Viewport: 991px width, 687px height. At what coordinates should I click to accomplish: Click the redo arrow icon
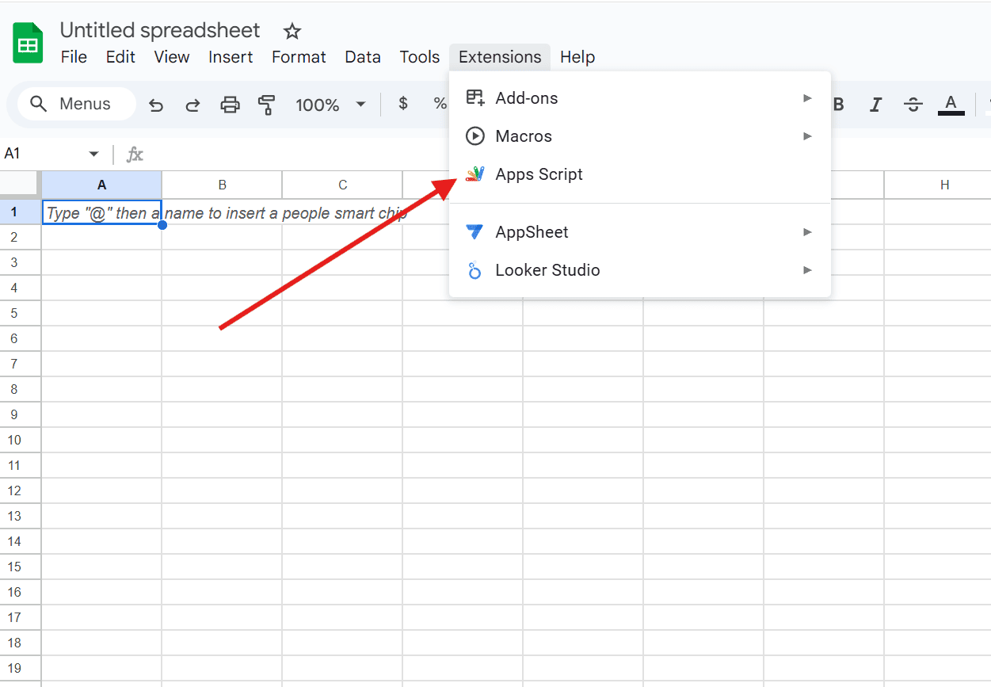point(192,105)
